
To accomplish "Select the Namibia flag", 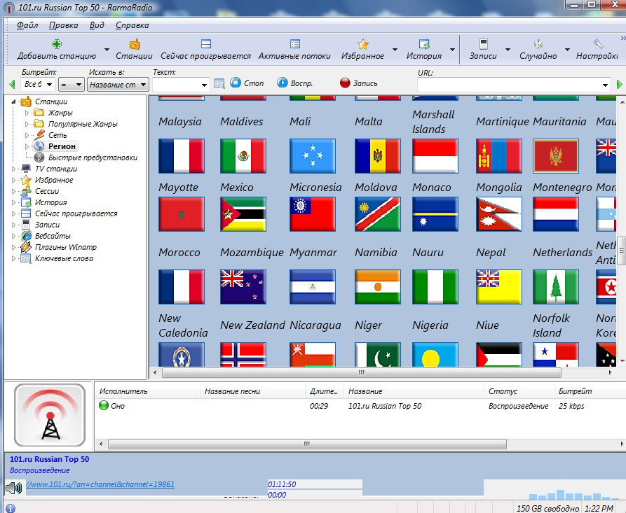I will [x=378, y=214].
